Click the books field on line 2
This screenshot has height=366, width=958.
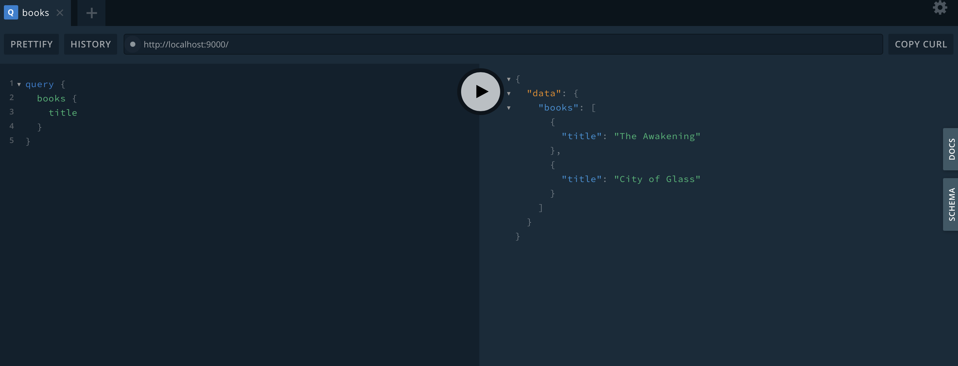(x=51, y=98)
